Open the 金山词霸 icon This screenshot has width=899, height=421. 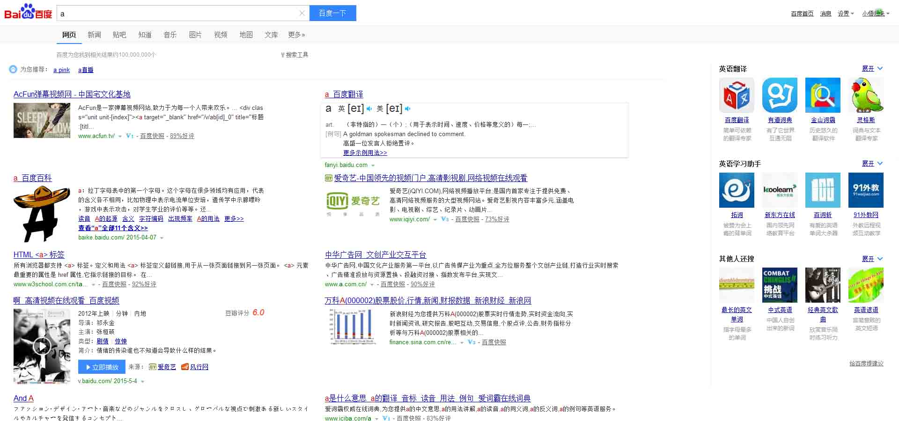pos(822,95)
